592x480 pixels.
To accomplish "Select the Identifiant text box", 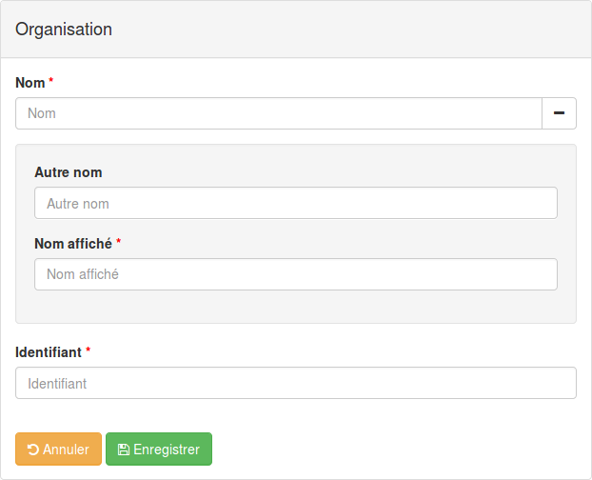I will [296, 383].
